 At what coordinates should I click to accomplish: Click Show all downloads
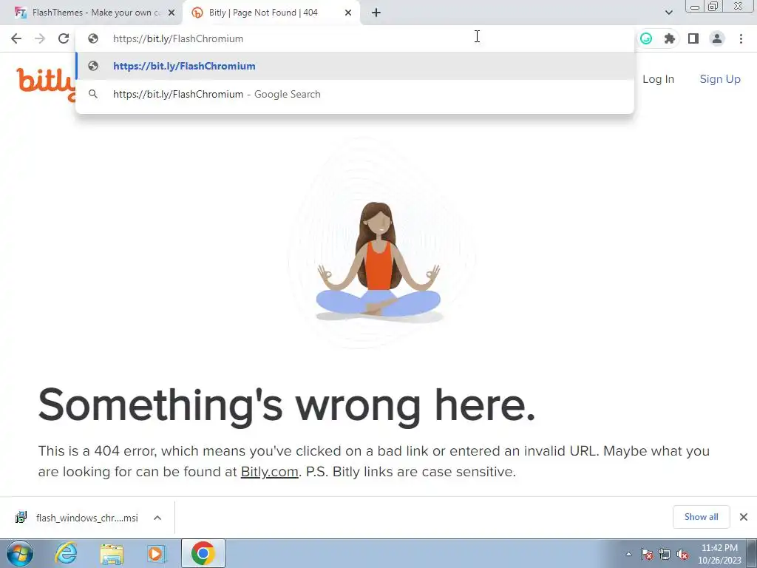[701, 517]
